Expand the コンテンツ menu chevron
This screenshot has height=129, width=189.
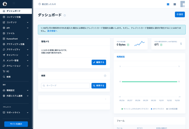pos(28,22)
